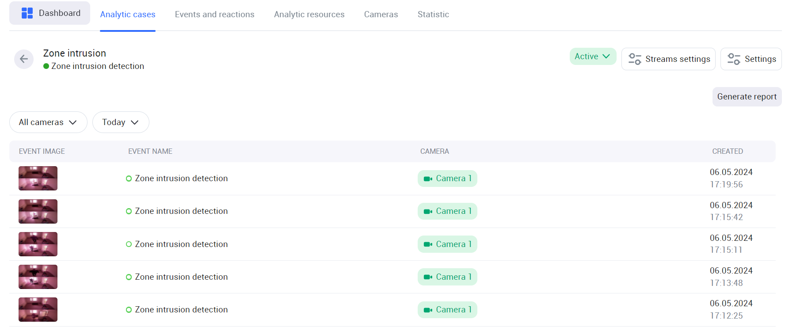View the event image from 17:12:25
This screenshot has height=327, width=785.
point(38,309)
